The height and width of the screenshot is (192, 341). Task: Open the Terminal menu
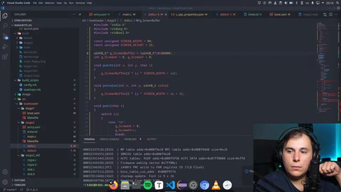point(80,3)
